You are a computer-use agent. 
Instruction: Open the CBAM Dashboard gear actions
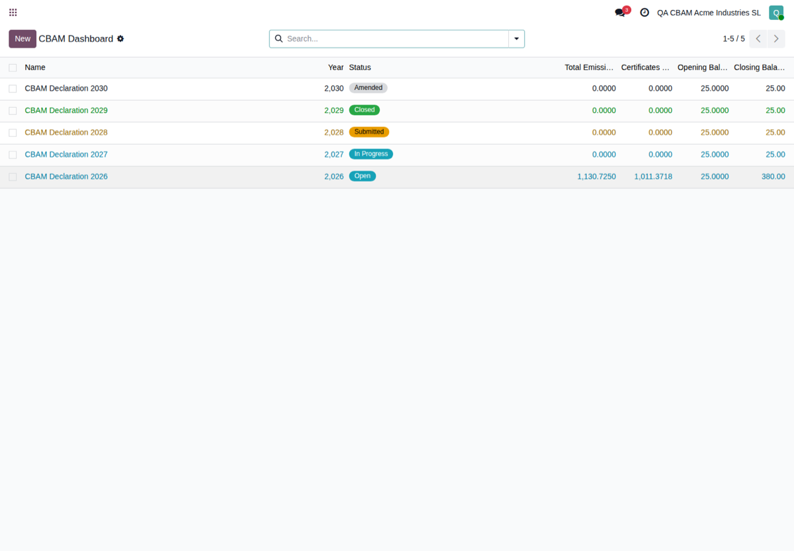(120, 39)
